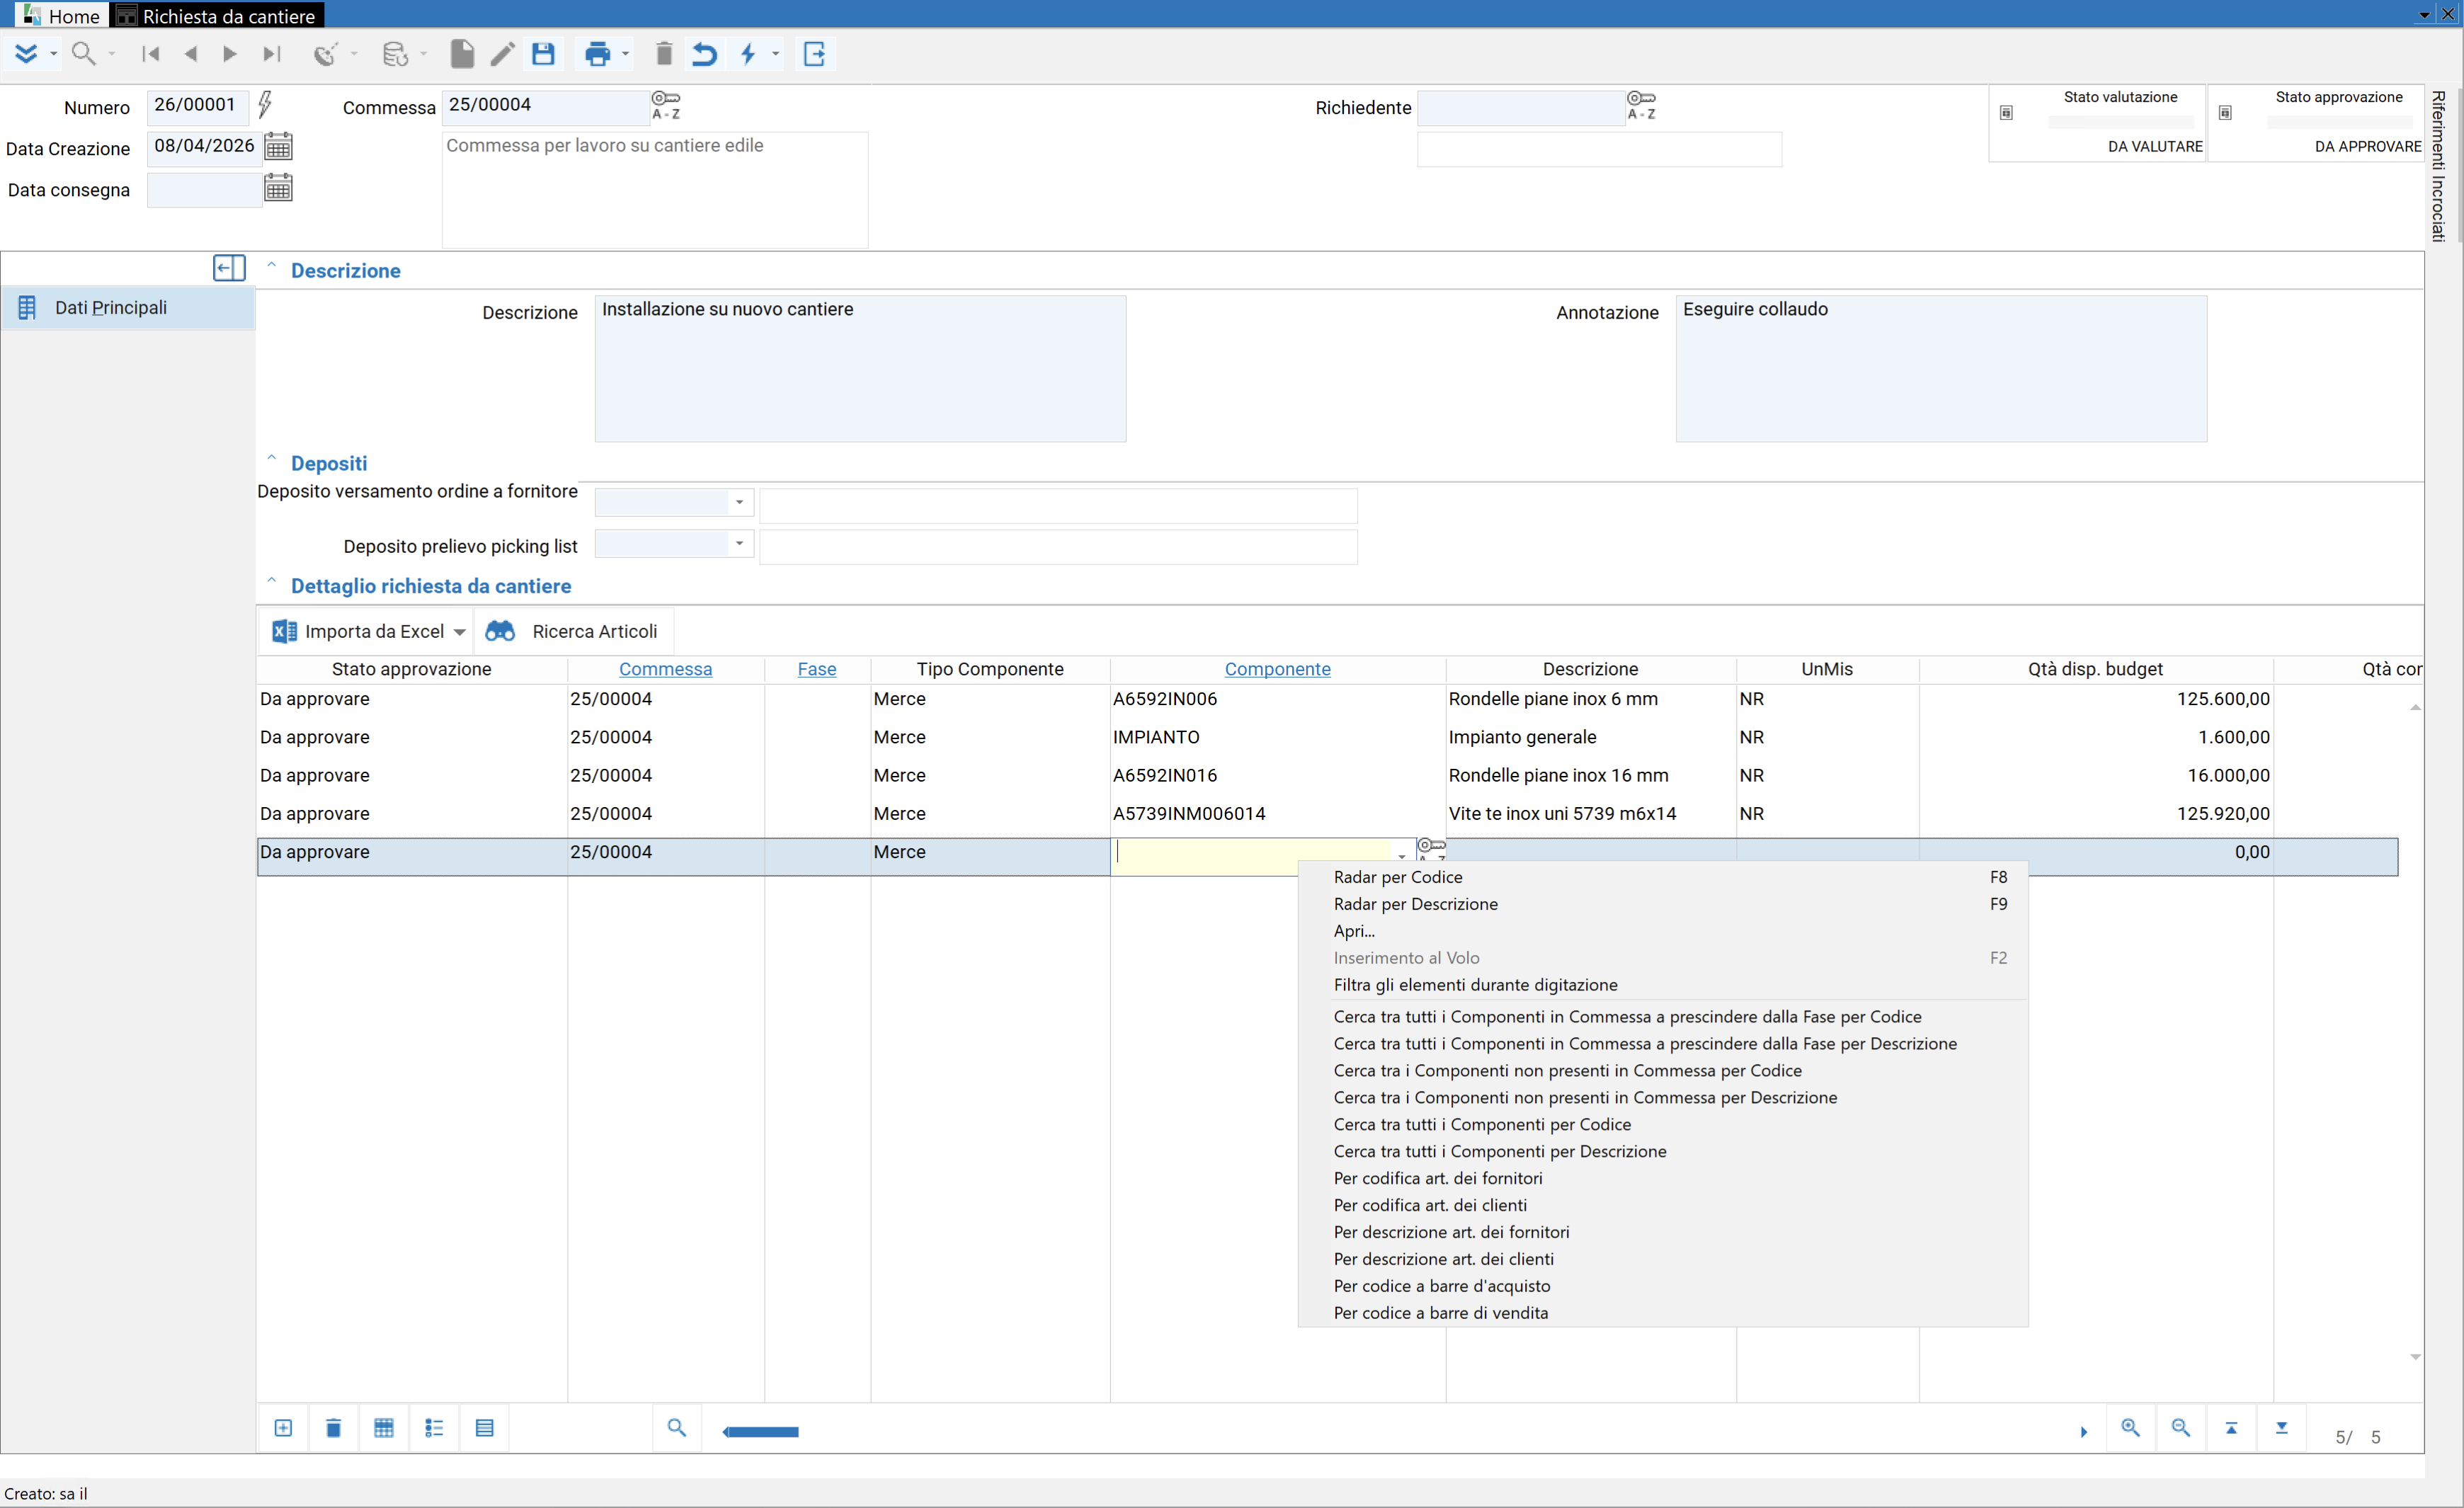This screenshot has height=1508, width=2464.
Task: Click the undo arrow icon
Action: click(x=705, y=54)
